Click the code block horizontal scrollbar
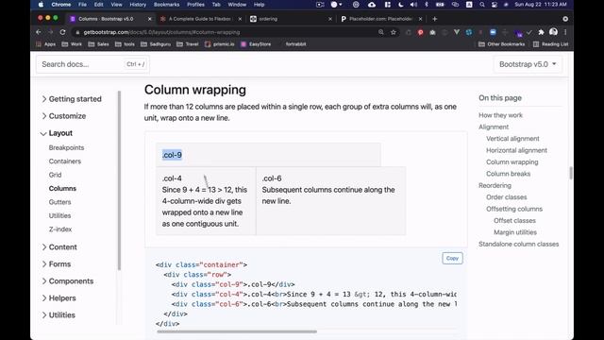 (x=237, y=331)
